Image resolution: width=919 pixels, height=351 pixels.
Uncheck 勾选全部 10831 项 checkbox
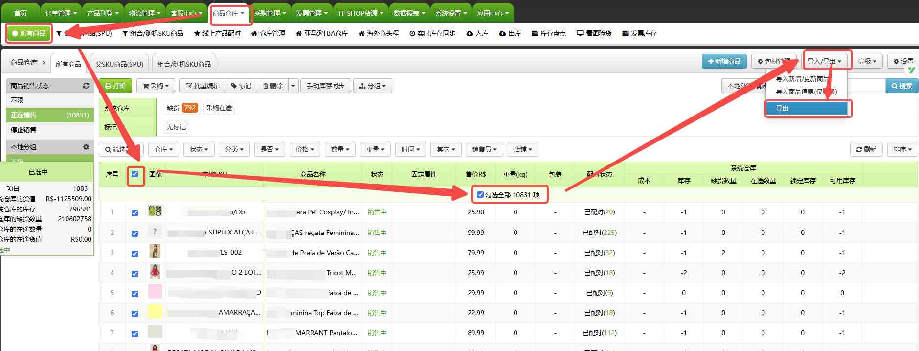coord(480,195)
